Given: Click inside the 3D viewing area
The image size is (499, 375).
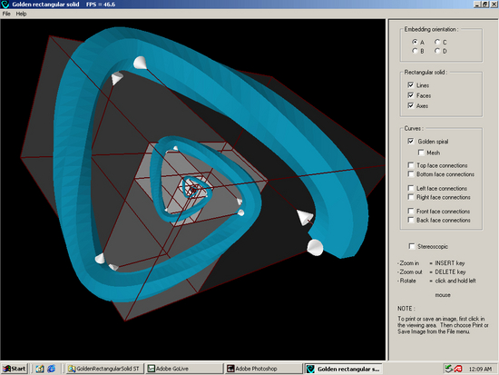Looking at the screenshot, I should (x=193, y=190).
